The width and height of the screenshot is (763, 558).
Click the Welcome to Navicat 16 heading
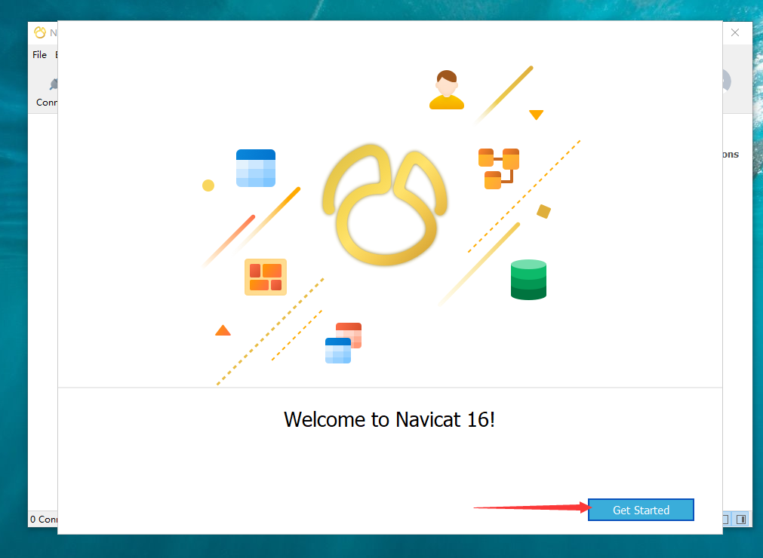pyautogui.click(x=389, y=419)
